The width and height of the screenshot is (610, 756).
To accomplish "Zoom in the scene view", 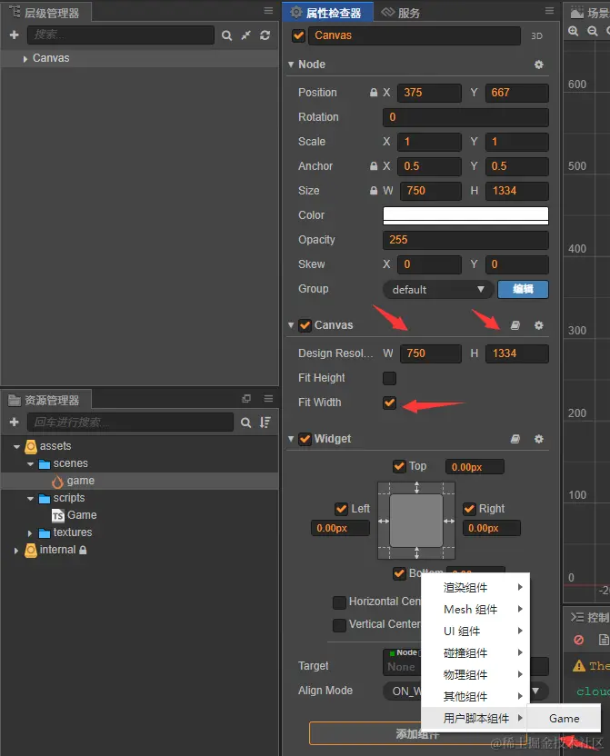I will pos(574,31).
